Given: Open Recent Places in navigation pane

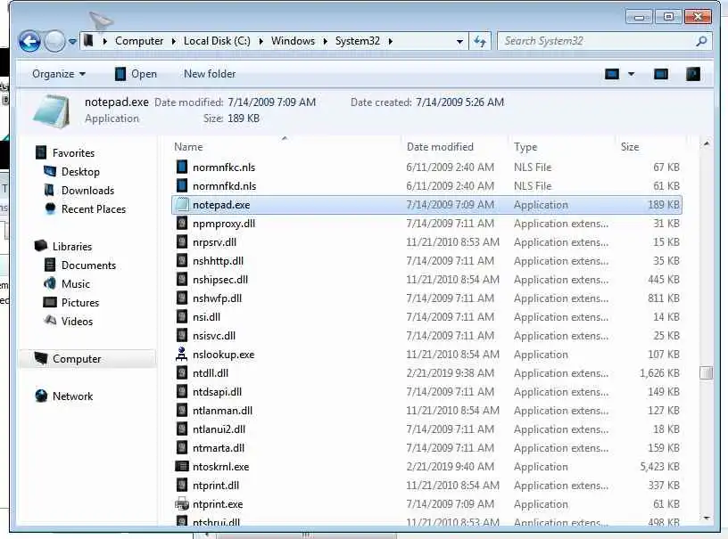Looking at the screenshot, I should pyautogui.click(x=94, y=209).
